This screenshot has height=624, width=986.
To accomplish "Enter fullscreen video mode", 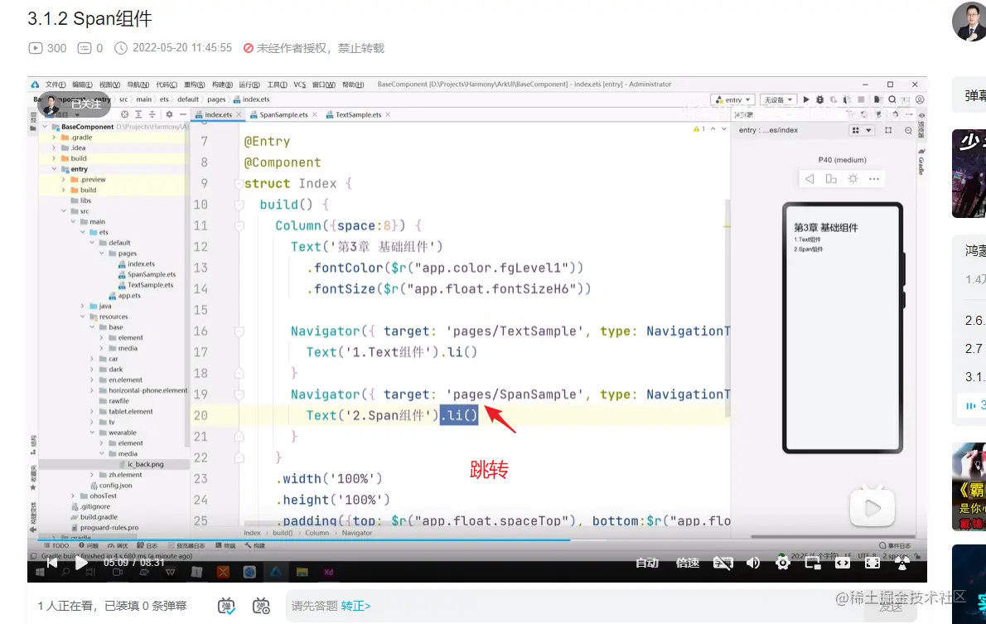I will [872, 563].
